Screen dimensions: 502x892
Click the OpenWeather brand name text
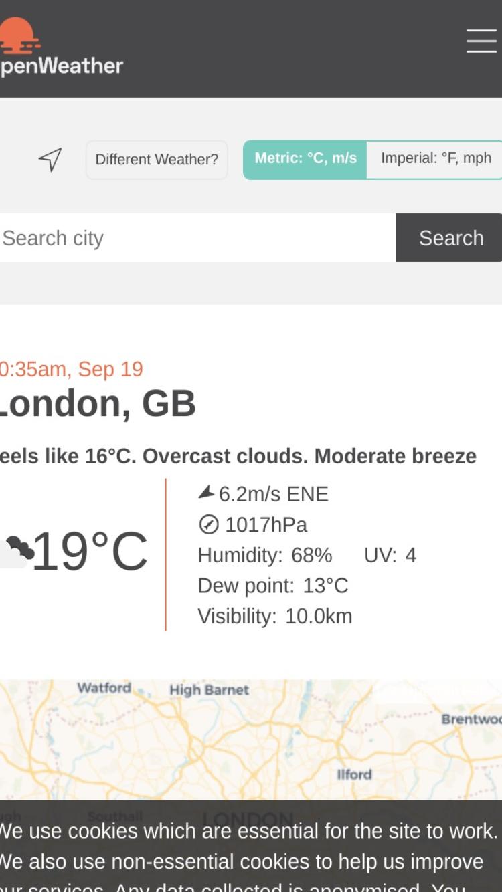click(x=62, y=66)
